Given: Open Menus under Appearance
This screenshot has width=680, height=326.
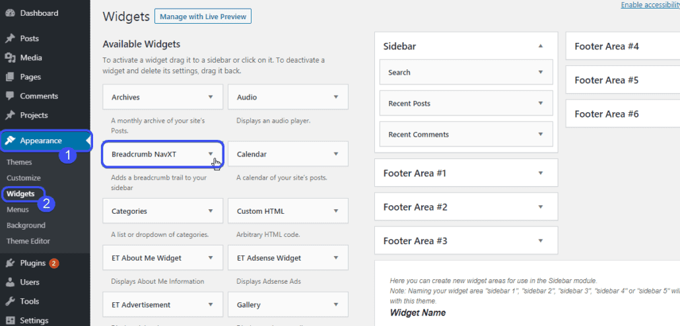Looking at the screenshot, I should [17, 209].
